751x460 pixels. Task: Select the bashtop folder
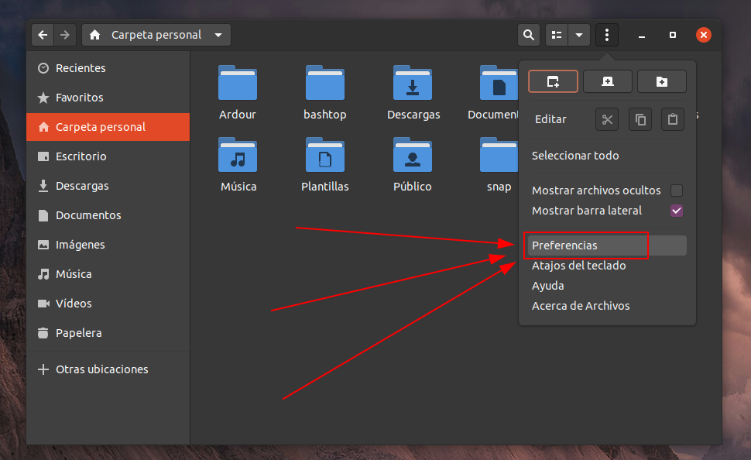click(325, 93)
